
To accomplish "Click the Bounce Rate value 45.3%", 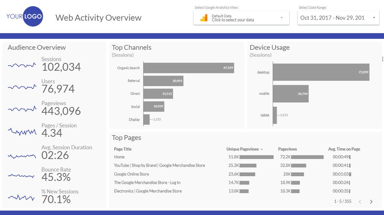I will click(x=56, y=177).
